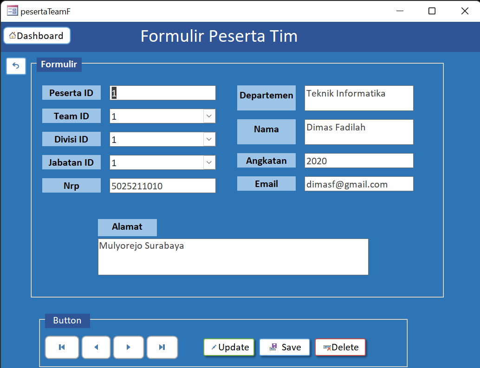Screen dimensions: 480x368
Task: Select the Button section label
Action: [67, 320]
